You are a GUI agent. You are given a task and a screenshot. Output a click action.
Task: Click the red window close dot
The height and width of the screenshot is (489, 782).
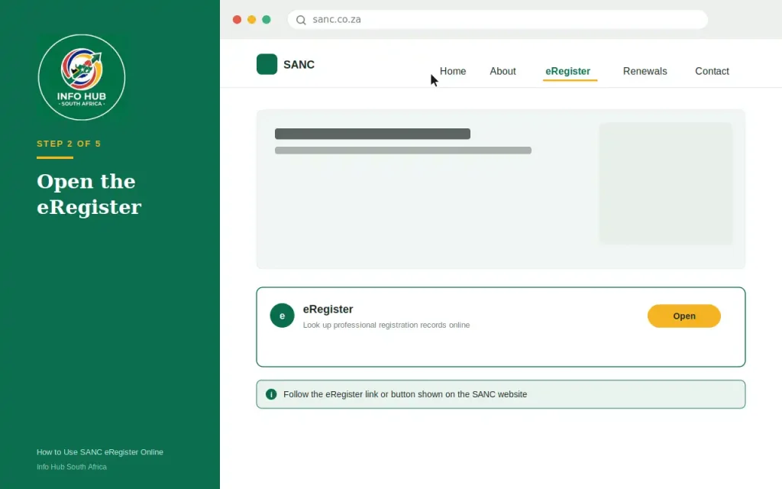(x=237, y=19)
